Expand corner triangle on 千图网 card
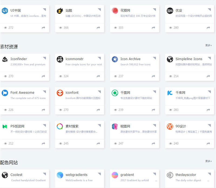 click(x=154, y=92)
